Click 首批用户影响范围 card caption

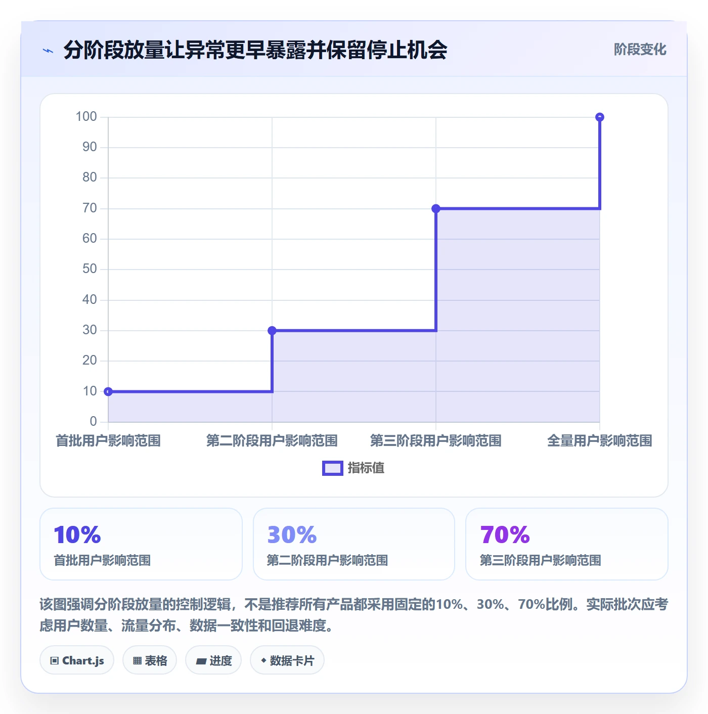click(x=102, y=560)
